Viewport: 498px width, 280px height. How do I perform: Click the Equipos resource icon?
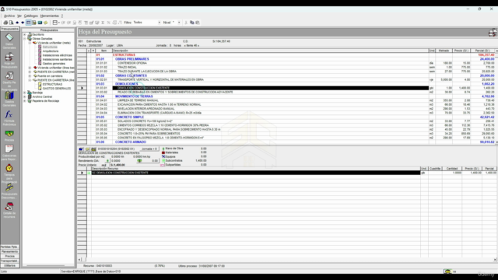coord(163,157)
